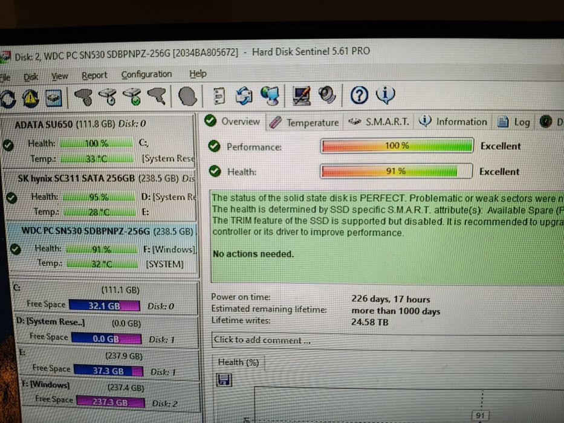The width and height of the screenshot is (564, 423).
Task: Open the Help menu
Action: point(198,74)
